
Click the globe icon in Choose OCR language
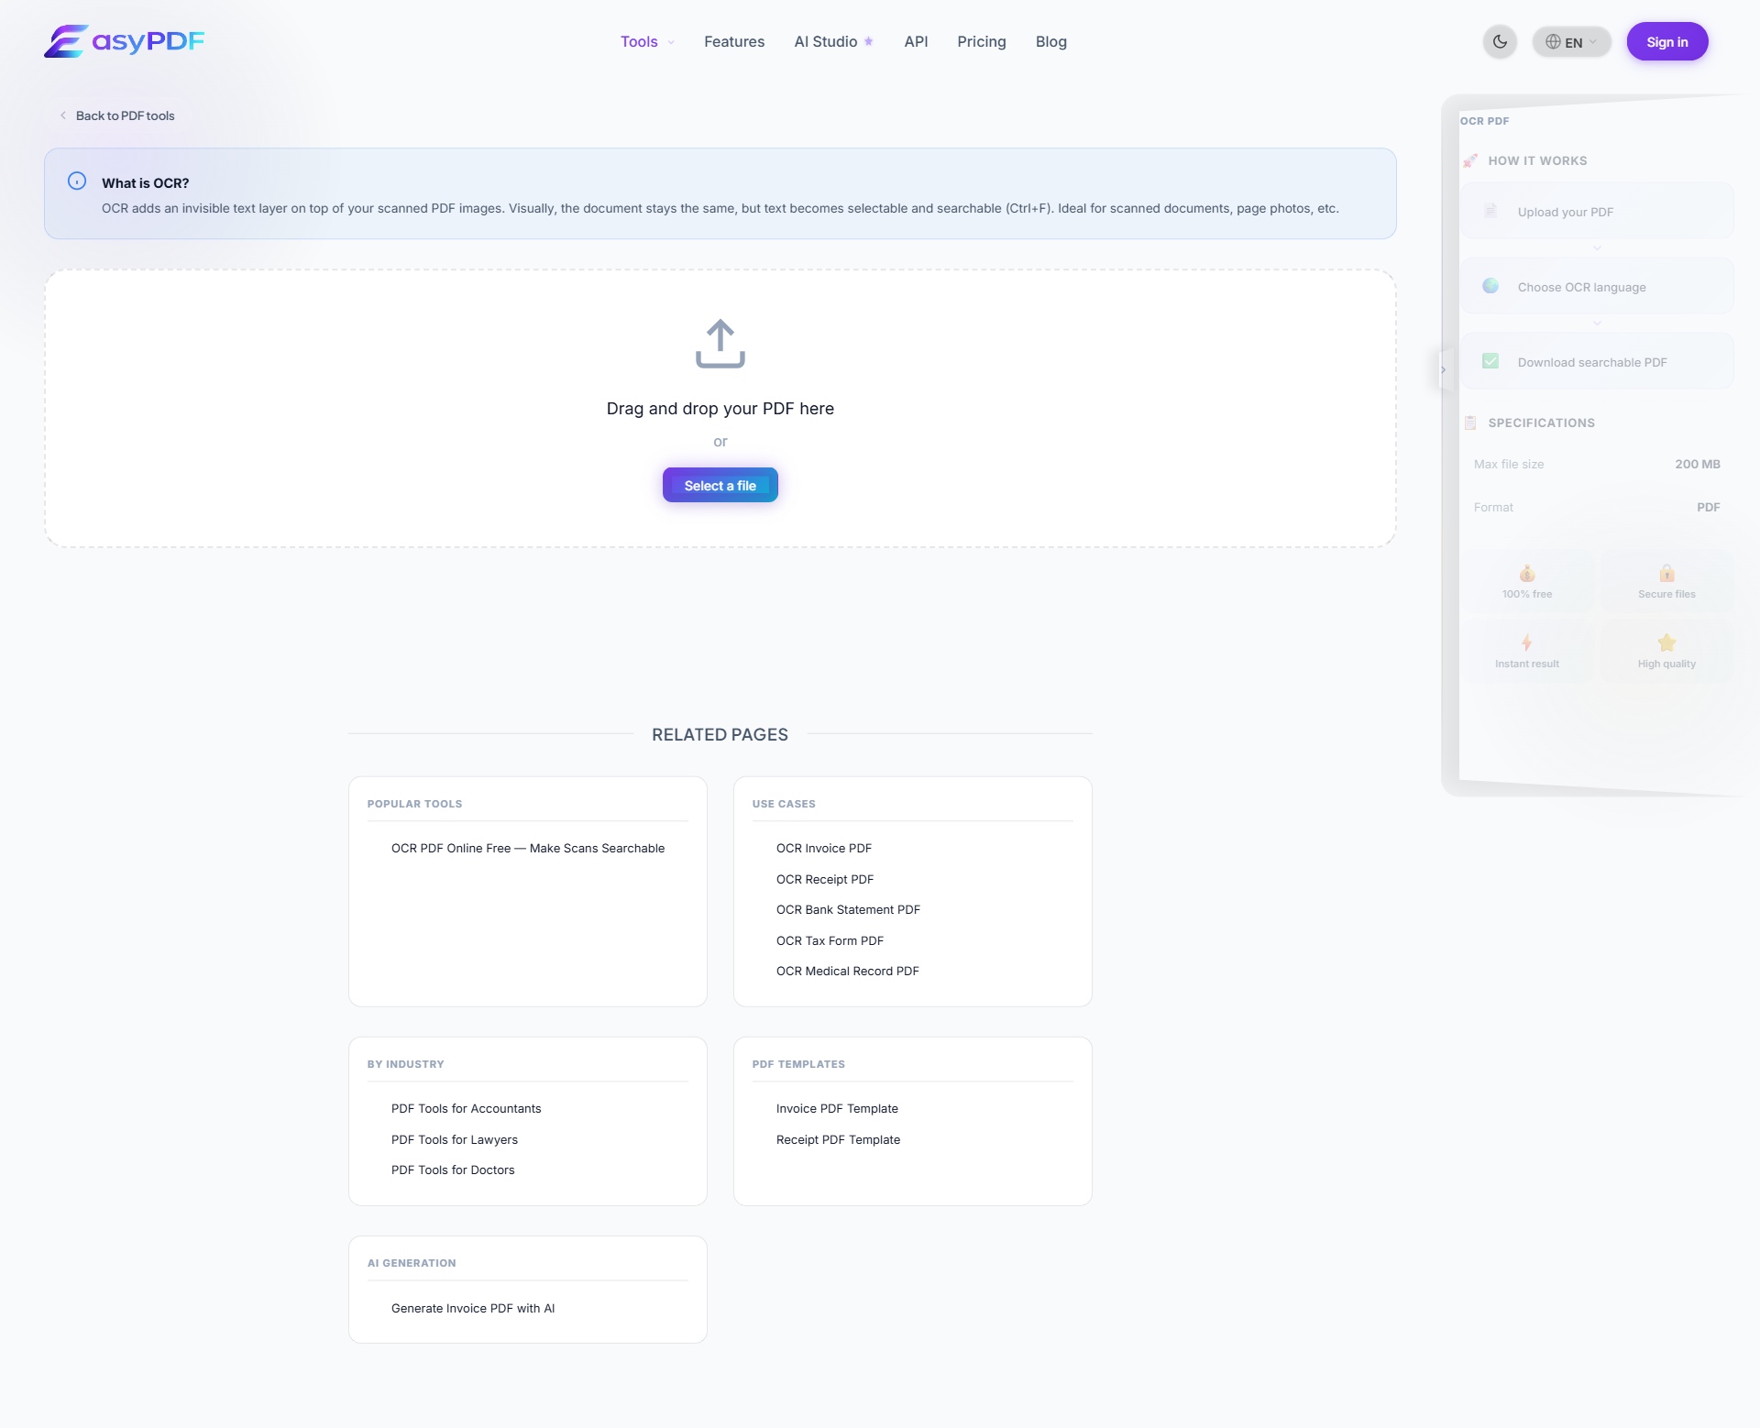[1490, 286]
